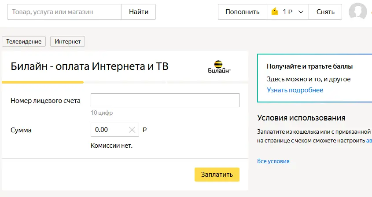Image resolution: width=372 pixels, height=197 pixels.
Task: Focus the Сумма amount field
Action: (x=115, y=130)
